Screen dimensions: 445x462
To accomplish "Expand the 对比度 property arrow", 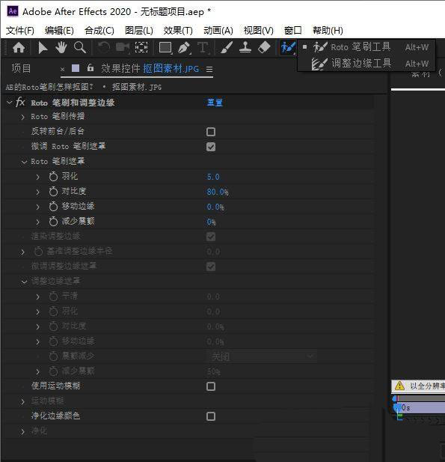I will 37,192.
